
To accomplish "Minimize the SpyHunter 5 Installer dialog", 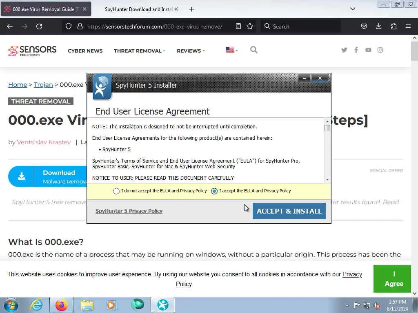I will [304, 78].
